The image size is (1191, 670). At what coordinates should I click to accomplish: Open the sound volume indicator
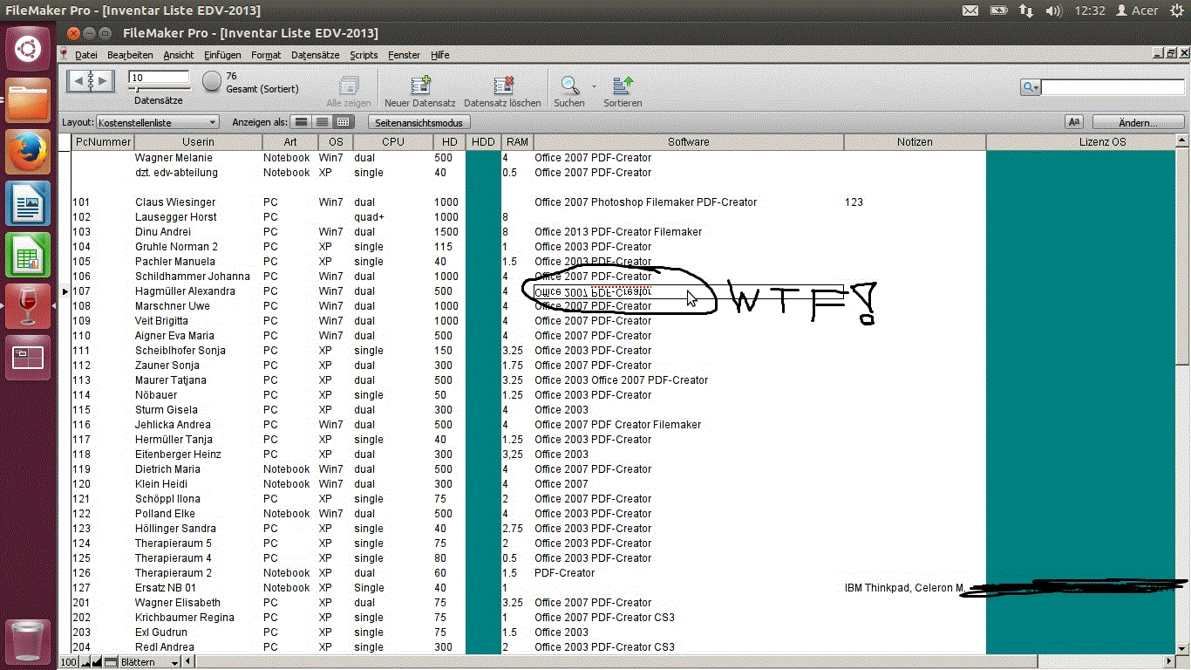point(1054,10)
